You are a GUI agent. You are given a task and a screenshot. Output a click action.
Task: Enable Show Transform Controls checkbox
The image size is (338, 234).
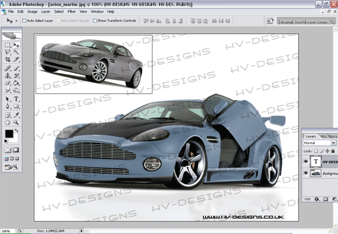(95, 21)
